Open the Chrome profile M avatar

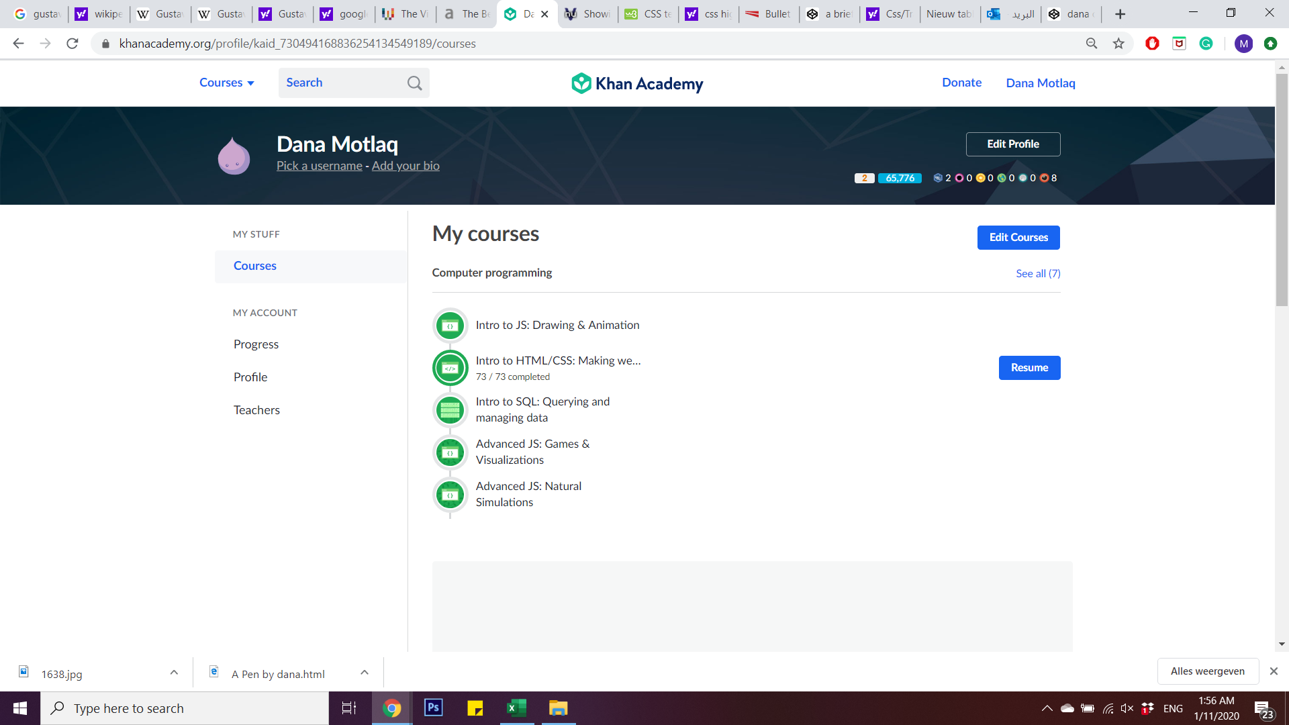(x=1243, y=44)
